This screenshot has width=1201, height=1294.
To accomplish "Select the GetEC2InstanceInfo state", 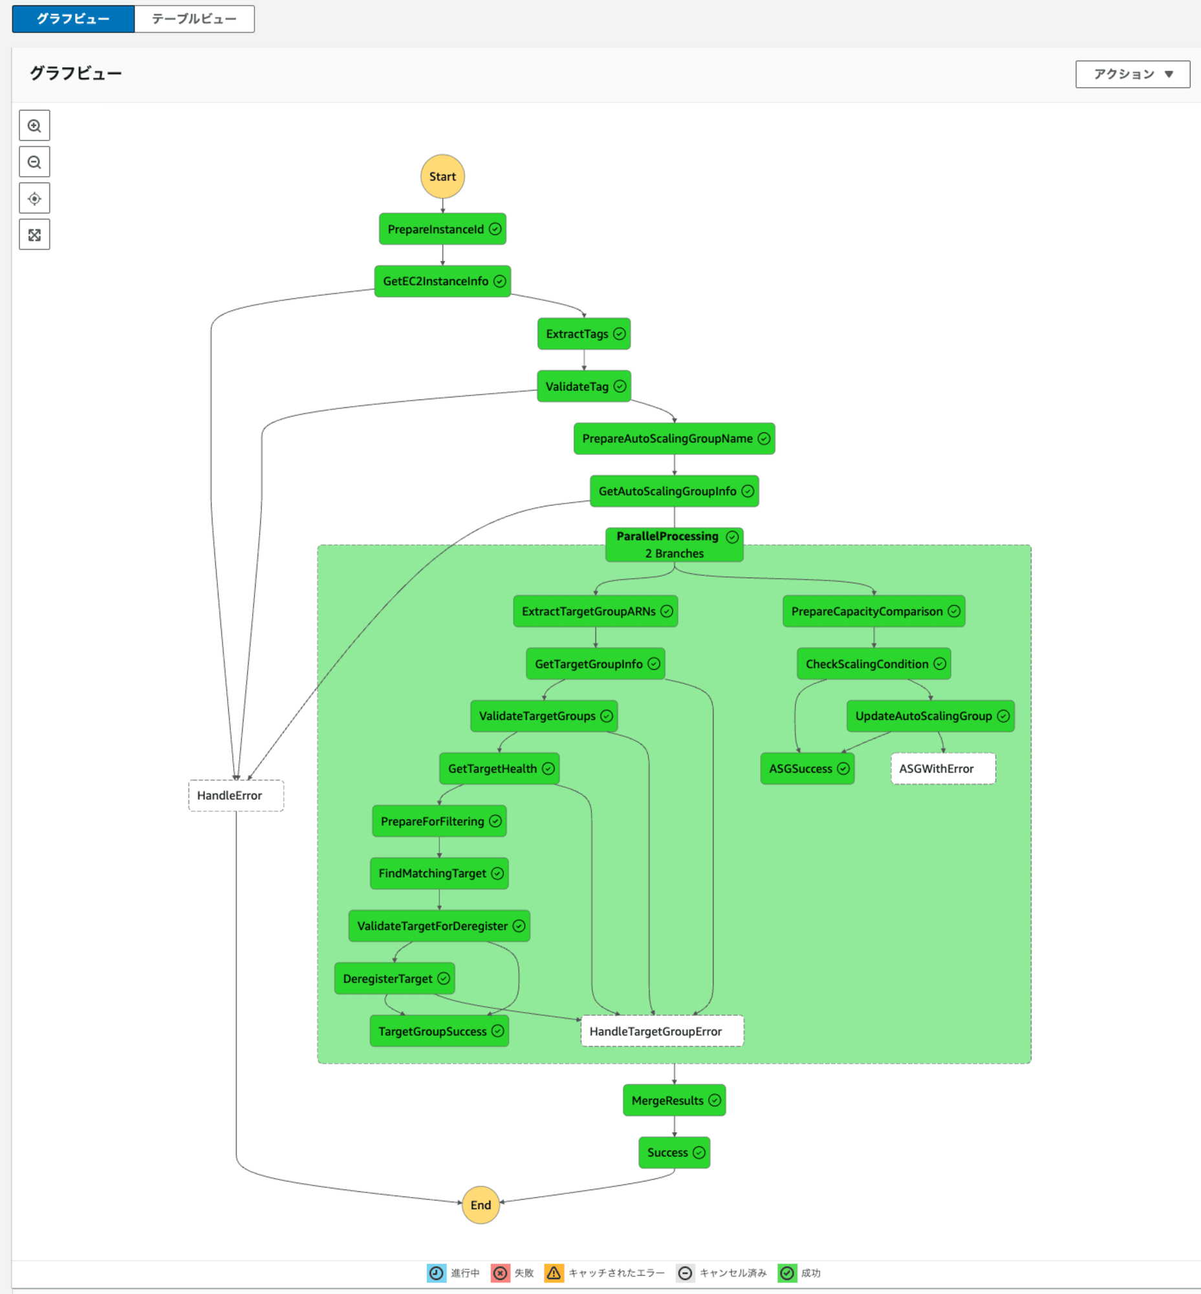I will (x=442, y=281).
